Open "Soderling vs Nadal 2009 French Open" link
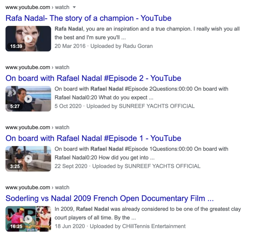Image resolution: width=268 pixels, height=243 pixels. coord(110,198)
